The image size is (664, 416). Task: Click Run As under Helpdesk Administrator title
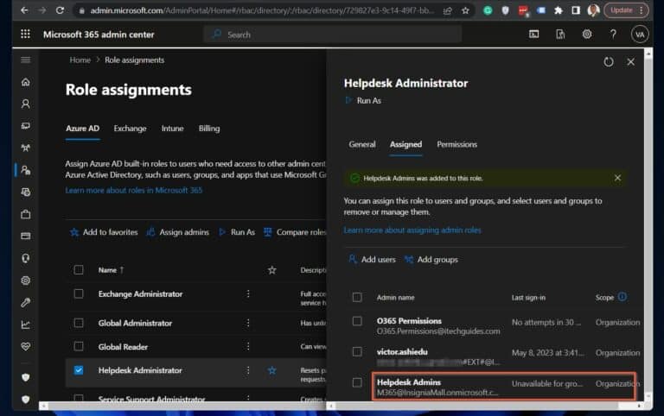pyautogui.click(x=364, y=101)
